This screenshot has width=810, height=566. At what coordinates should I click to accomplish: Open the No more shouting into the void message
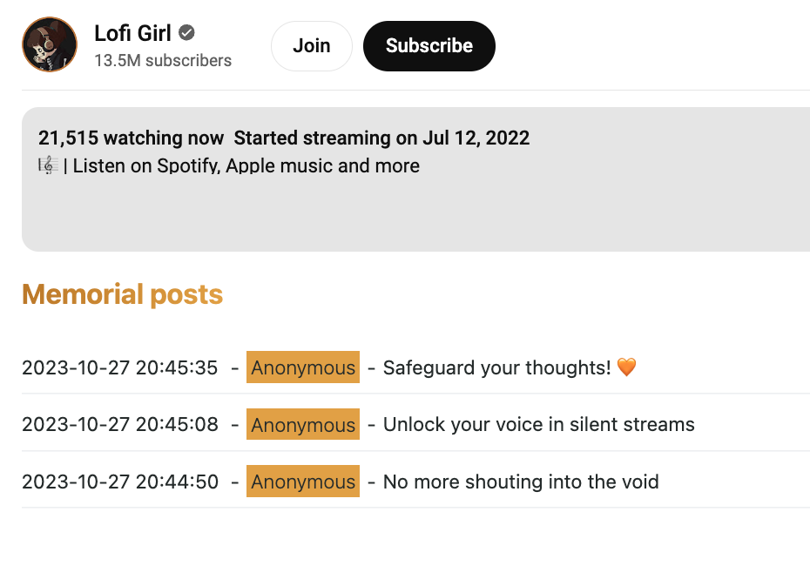[521, 482]
